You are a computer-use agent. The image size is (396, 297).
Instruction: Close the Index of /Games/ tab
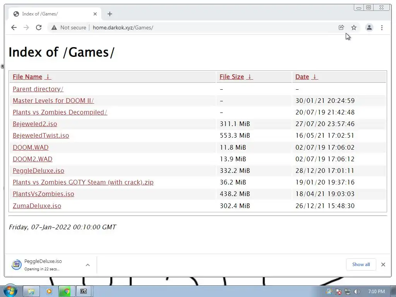coord(95,14)
